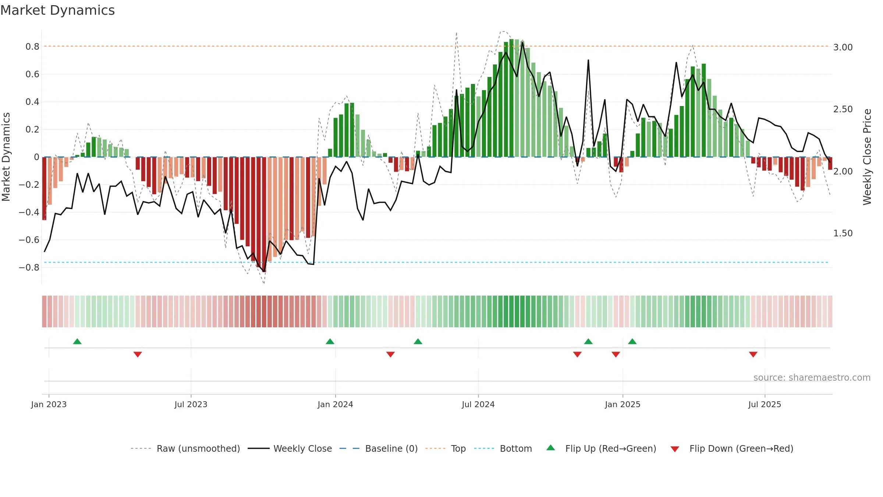Click the green Flip Up marker in April 2024
This screenshot has height=497, width=883.
click(418, 342)
